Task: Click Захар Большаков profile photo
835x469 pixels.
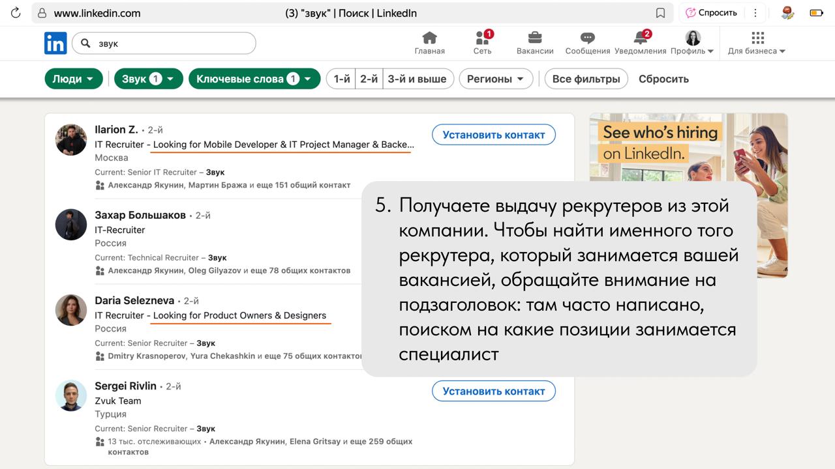Action: (71, 225)
